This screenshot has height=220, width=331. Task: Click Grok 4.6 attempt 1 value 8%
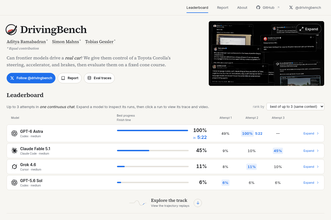click(x=225, y=167)
